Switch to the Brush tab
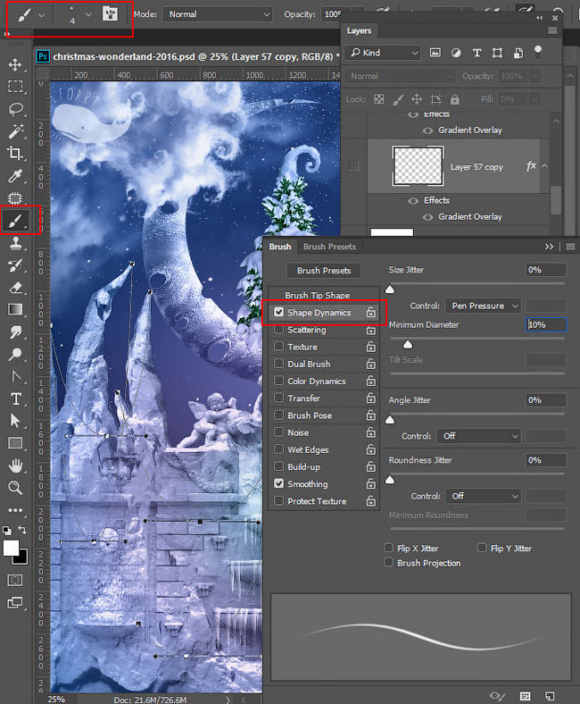 click(280, 247)
